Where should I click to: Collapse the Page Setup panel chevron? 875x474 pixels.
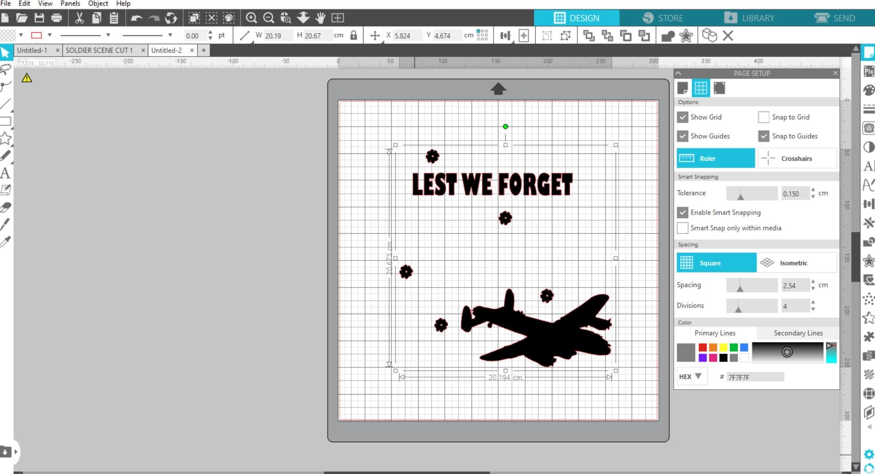[x=679, y=73]
